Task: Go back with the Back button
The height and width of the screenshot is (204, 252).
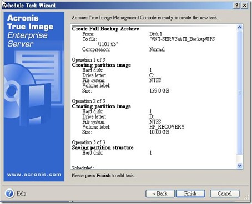Action: point(160,193)
